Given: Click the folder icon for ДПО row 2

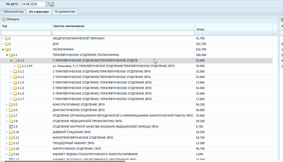Looking at the screenshot, I should tap(7, 44).
